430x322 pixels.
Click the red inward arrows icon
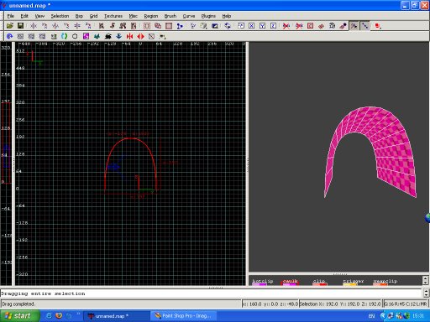click(129, 36)
